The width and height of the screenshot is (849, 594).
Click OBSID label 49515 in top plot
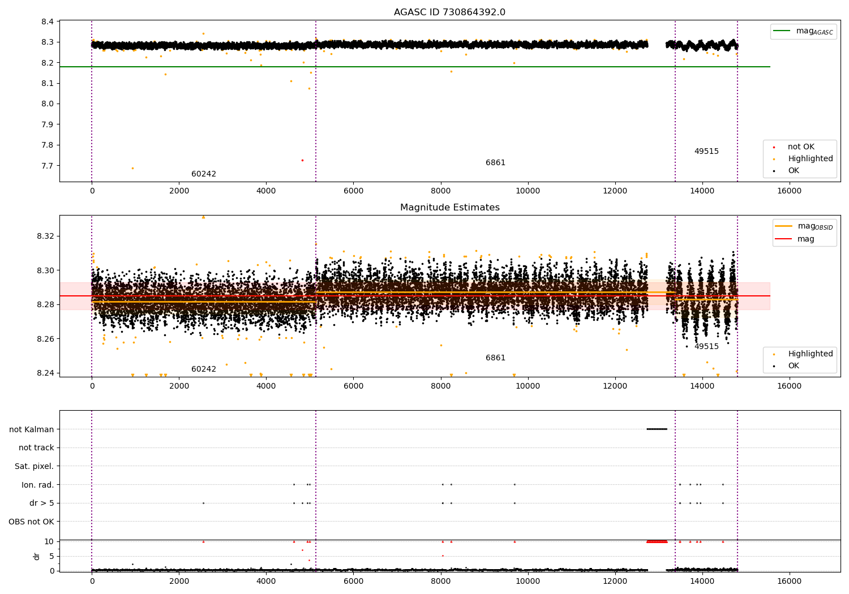[706, 152]
